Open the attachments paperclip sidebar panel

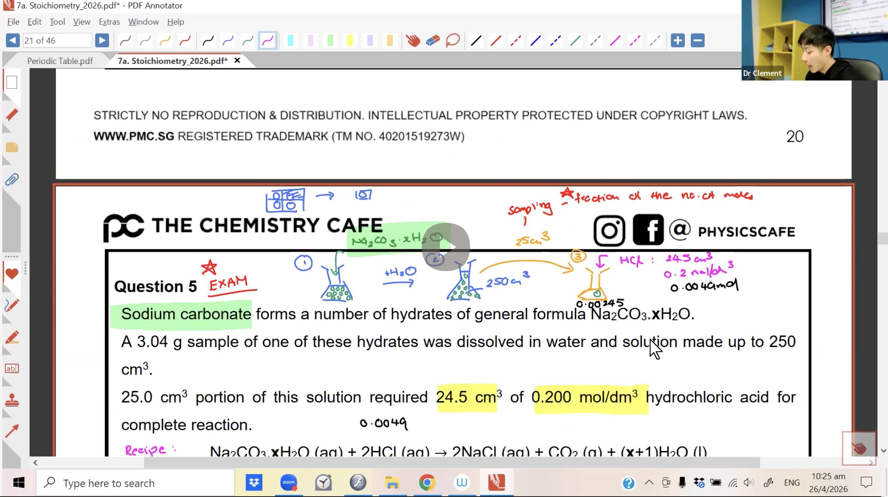coord(12,179)
